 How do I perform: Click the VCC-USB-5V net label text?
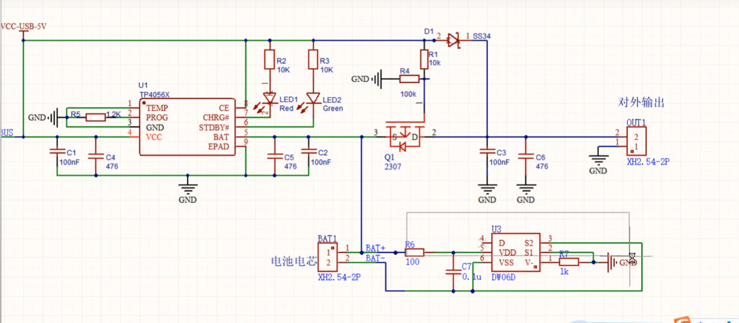click(x=24, y=26)
